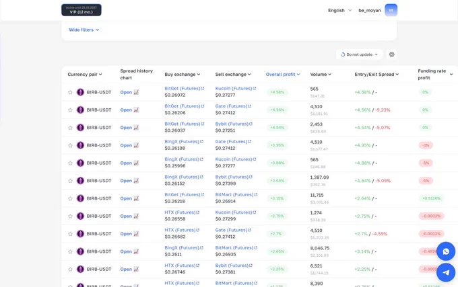
Task: Click external link icon beside BitMart $0.26914
Action: (x=256, y=195)
